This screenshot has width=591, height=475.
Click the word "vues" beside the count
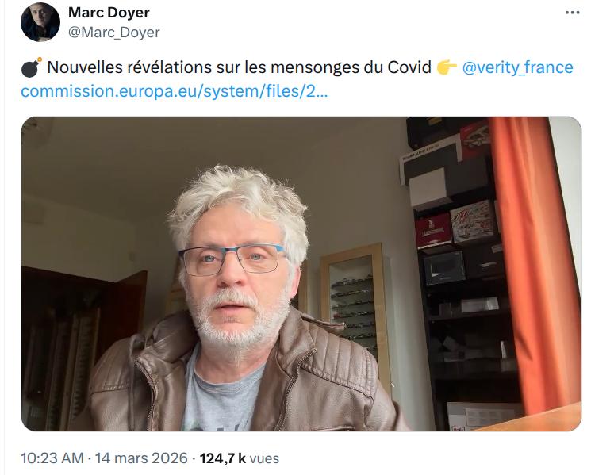(264, 458)
